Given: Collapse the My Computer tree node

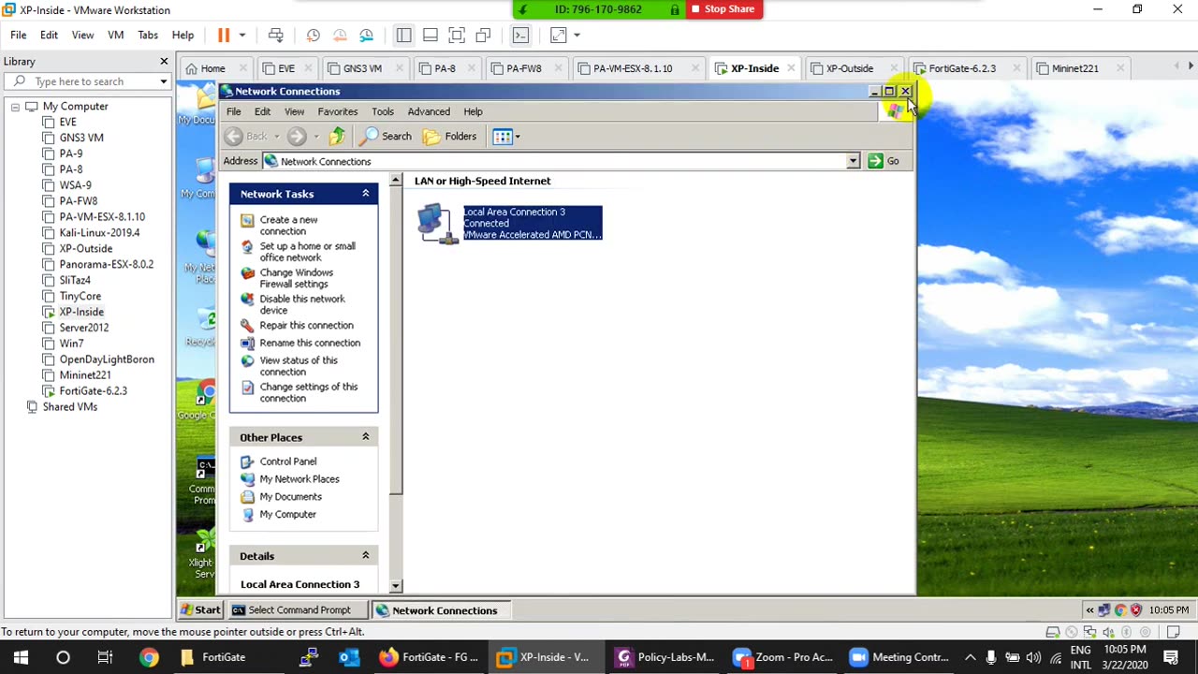Looking at the screenshot, I should [15, 107].
